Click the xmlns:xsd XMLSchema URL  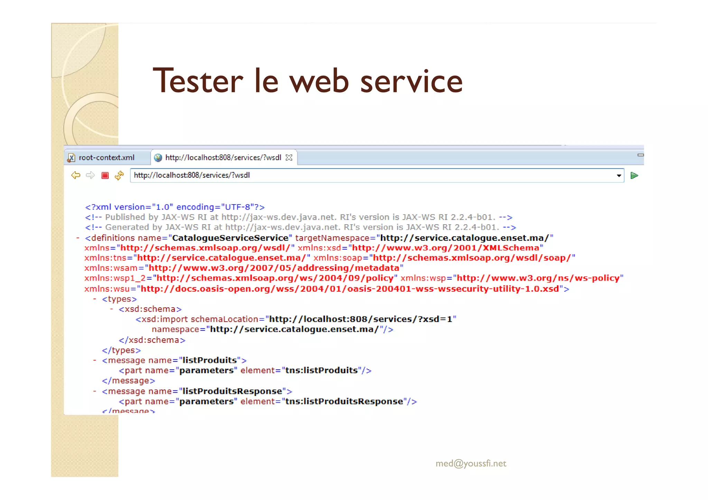[x=446, y=248]
